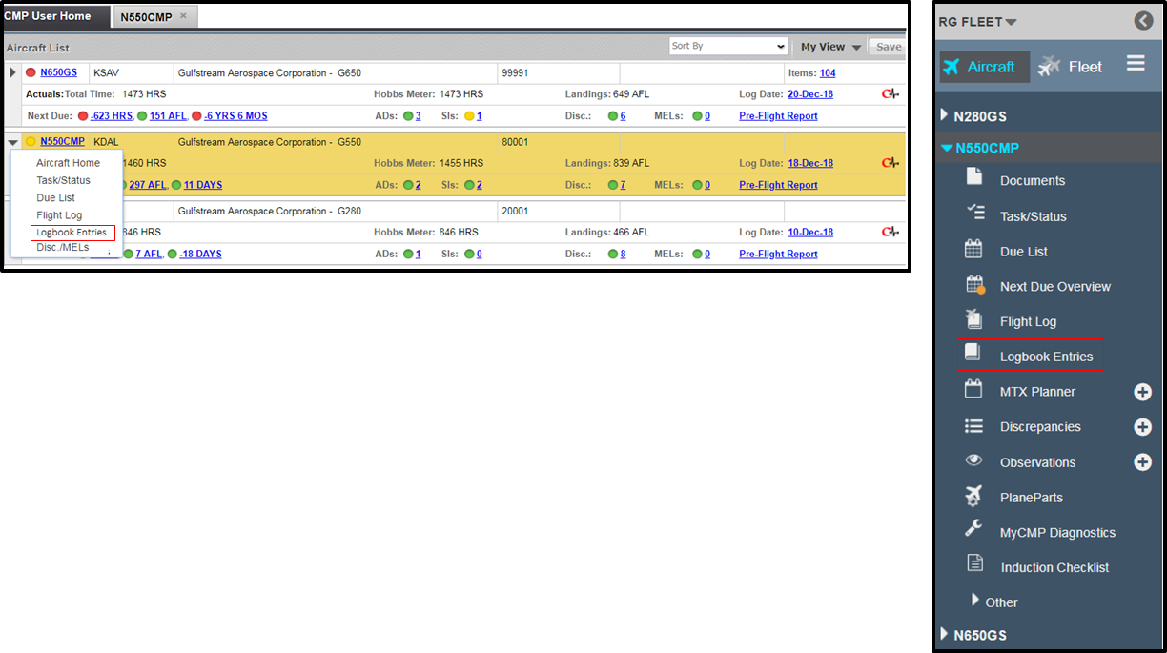Click the Induction Checklist document icon
Viewport: 1167px width, 653px height.
click(973, 566)
